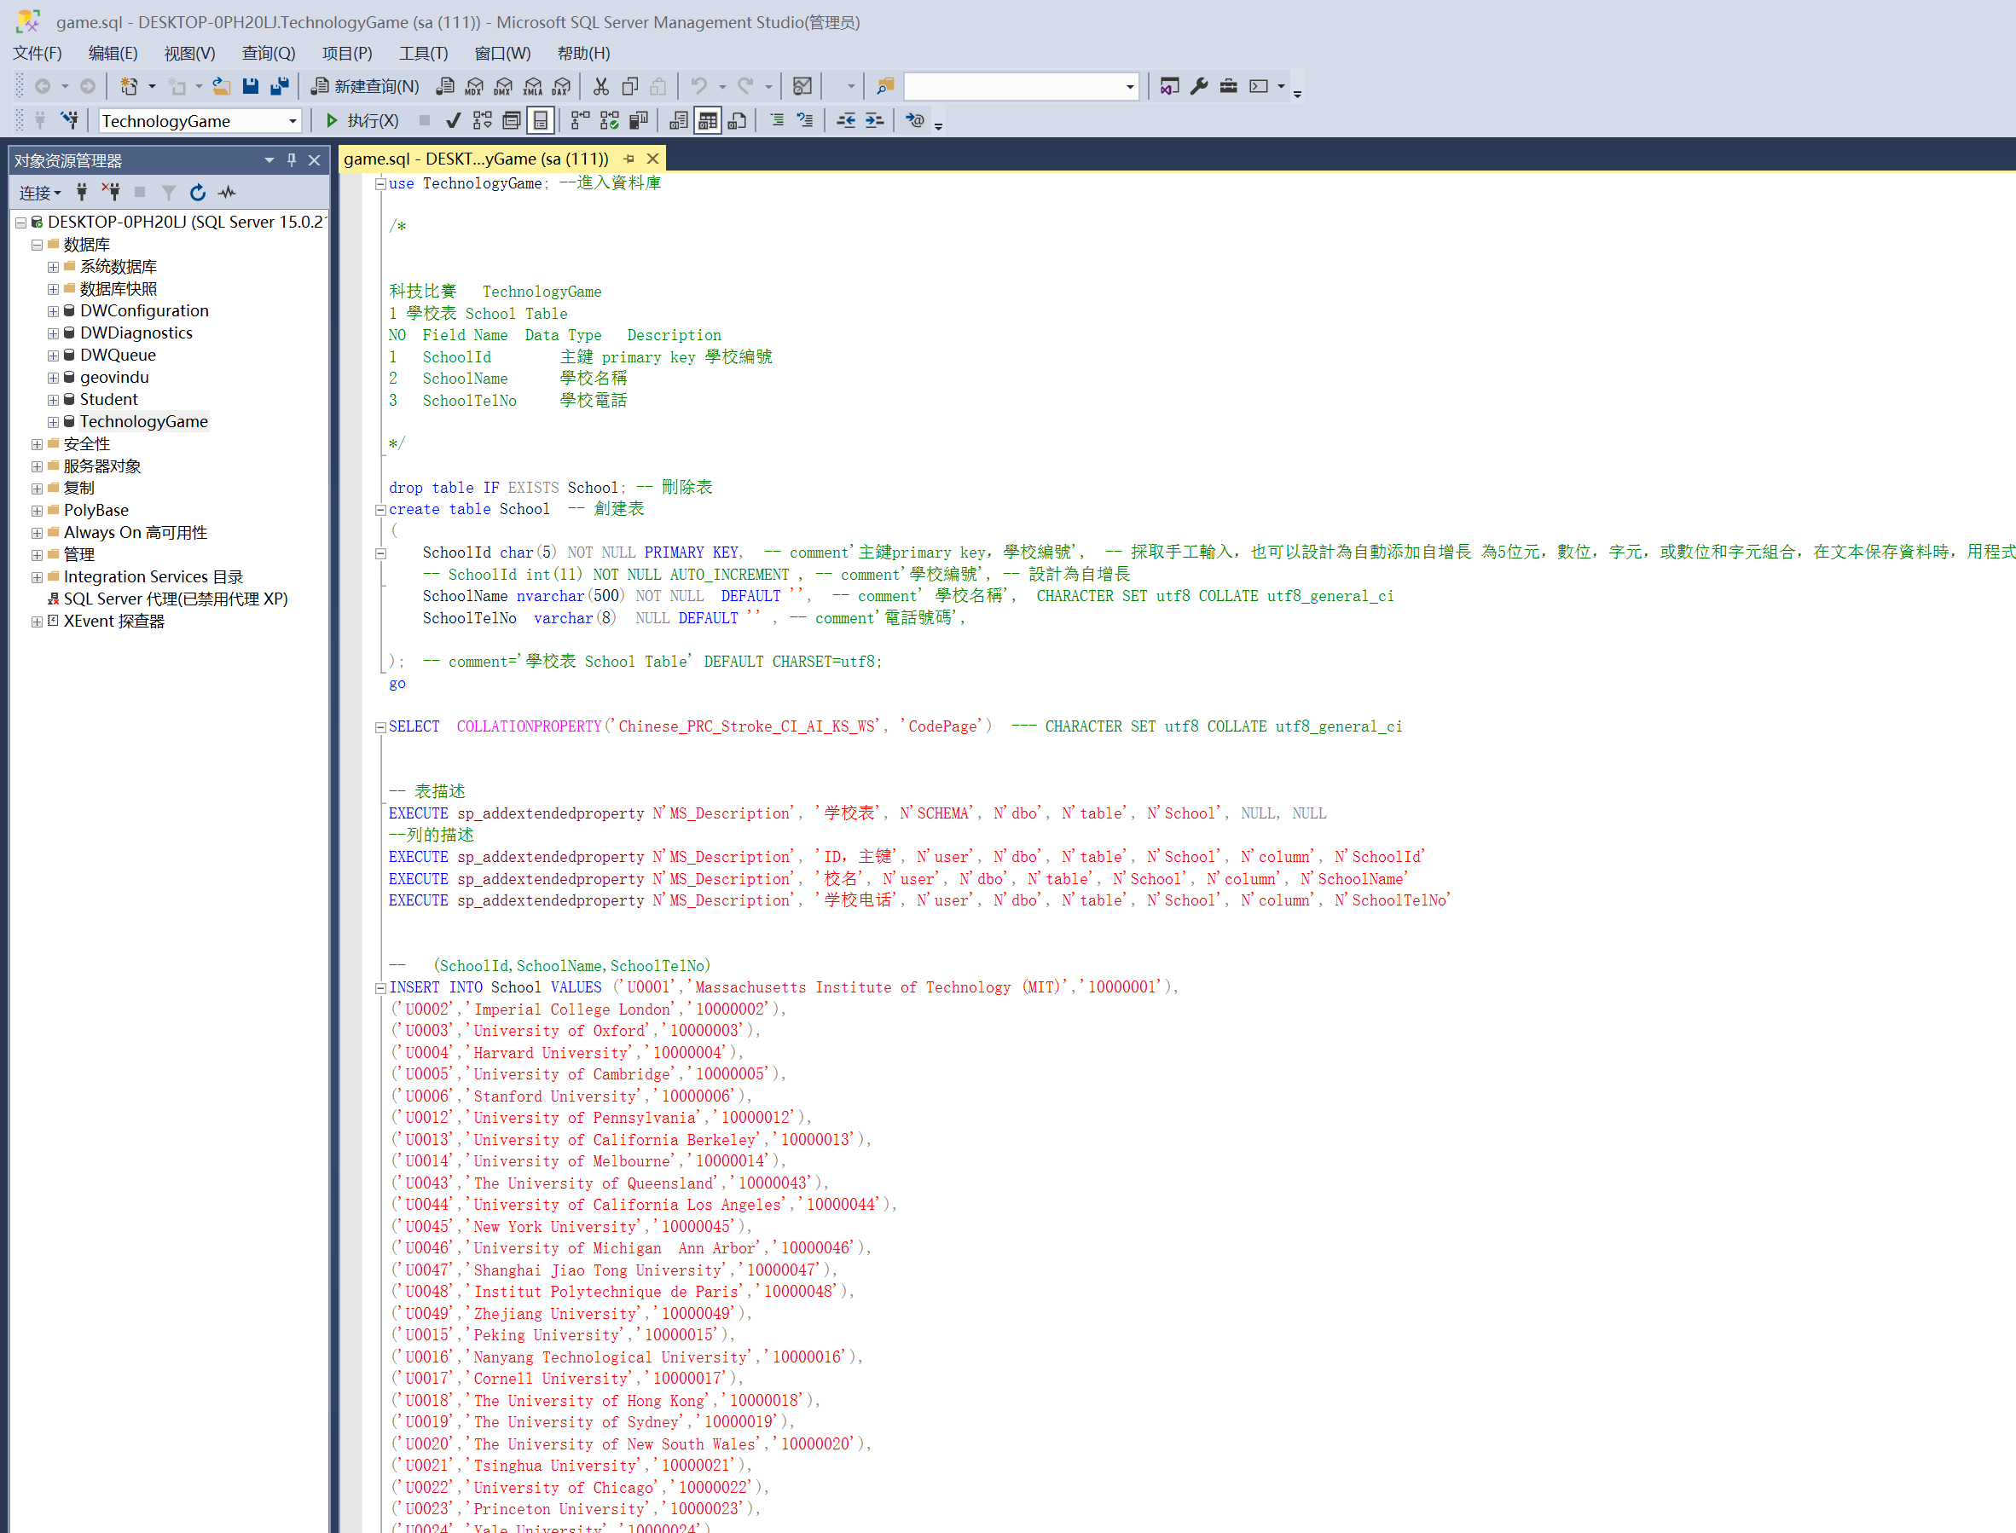The height and width of the screenshot is (1533, 2016).
Task: Open the 工具(T) menu
Action: 422,53
